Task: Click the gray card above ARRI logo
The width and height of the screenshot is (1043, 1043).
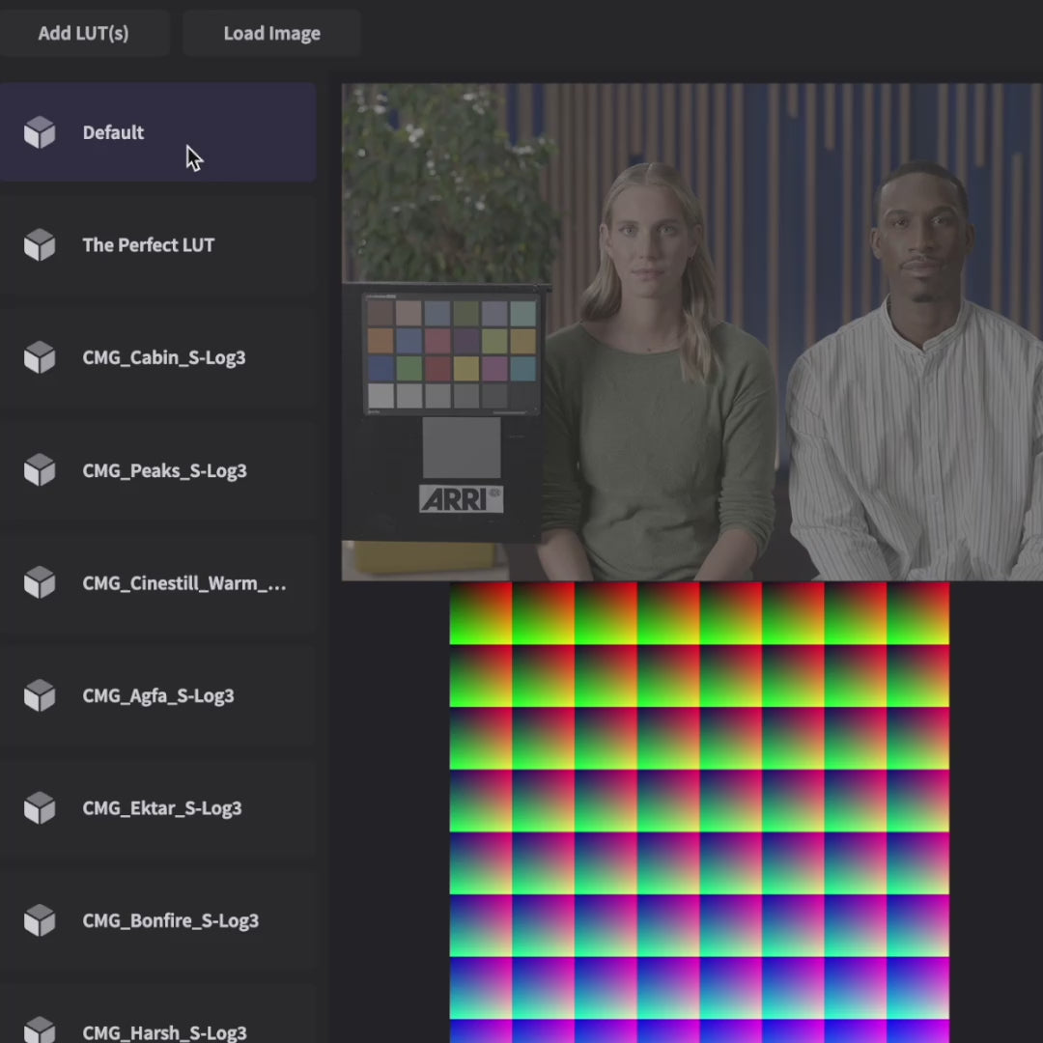Action: click(x=462, y=448)
